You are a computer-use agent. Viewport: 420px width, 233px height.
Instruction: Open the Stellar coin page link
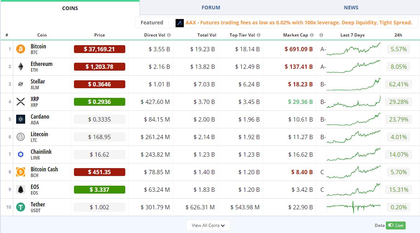[x=38, y=81]
